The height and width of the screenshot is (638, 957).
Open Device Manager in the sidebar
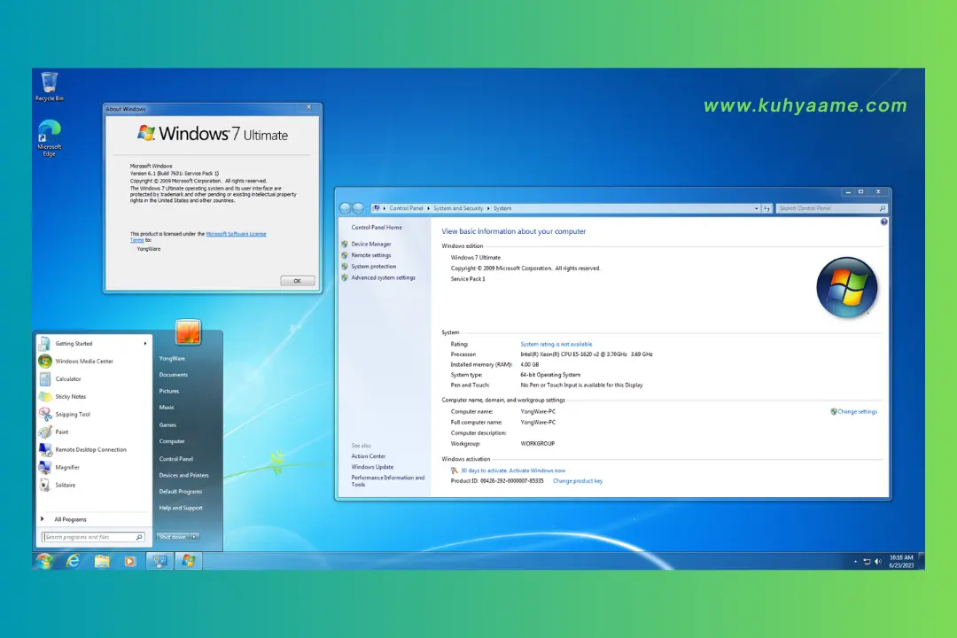[x=371, y=245]
